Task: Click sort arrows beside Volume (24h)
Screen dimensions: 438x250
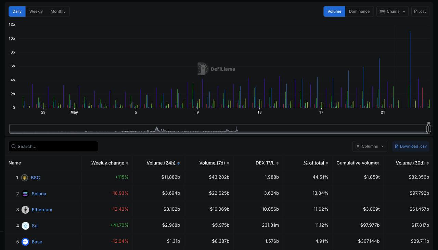Action: pos(179,163)
